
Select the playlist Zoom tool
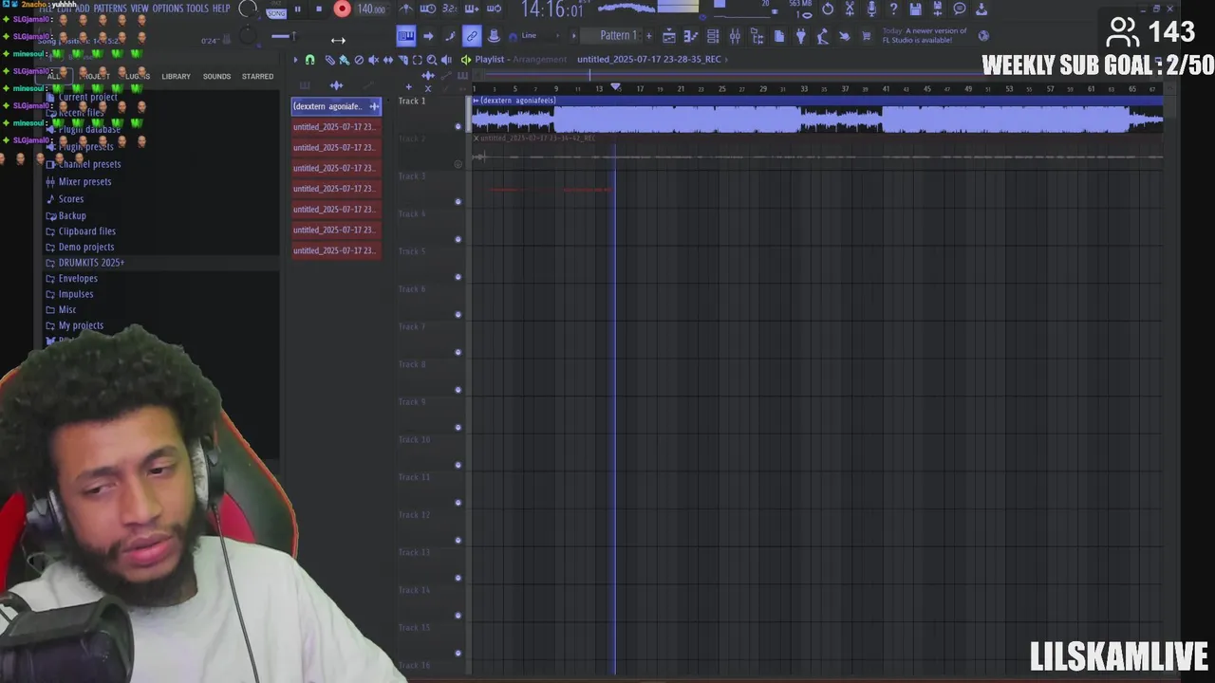pos(432,60)
